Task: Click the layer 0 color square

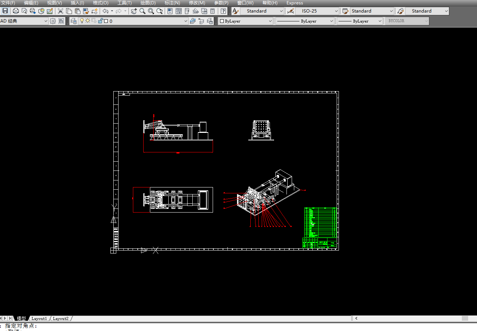Action: coord(106,21)
